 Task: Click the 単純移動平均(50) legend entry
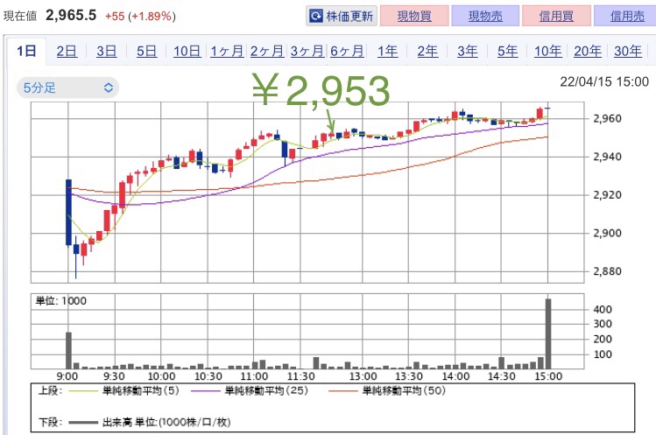[x=387, y=390]
